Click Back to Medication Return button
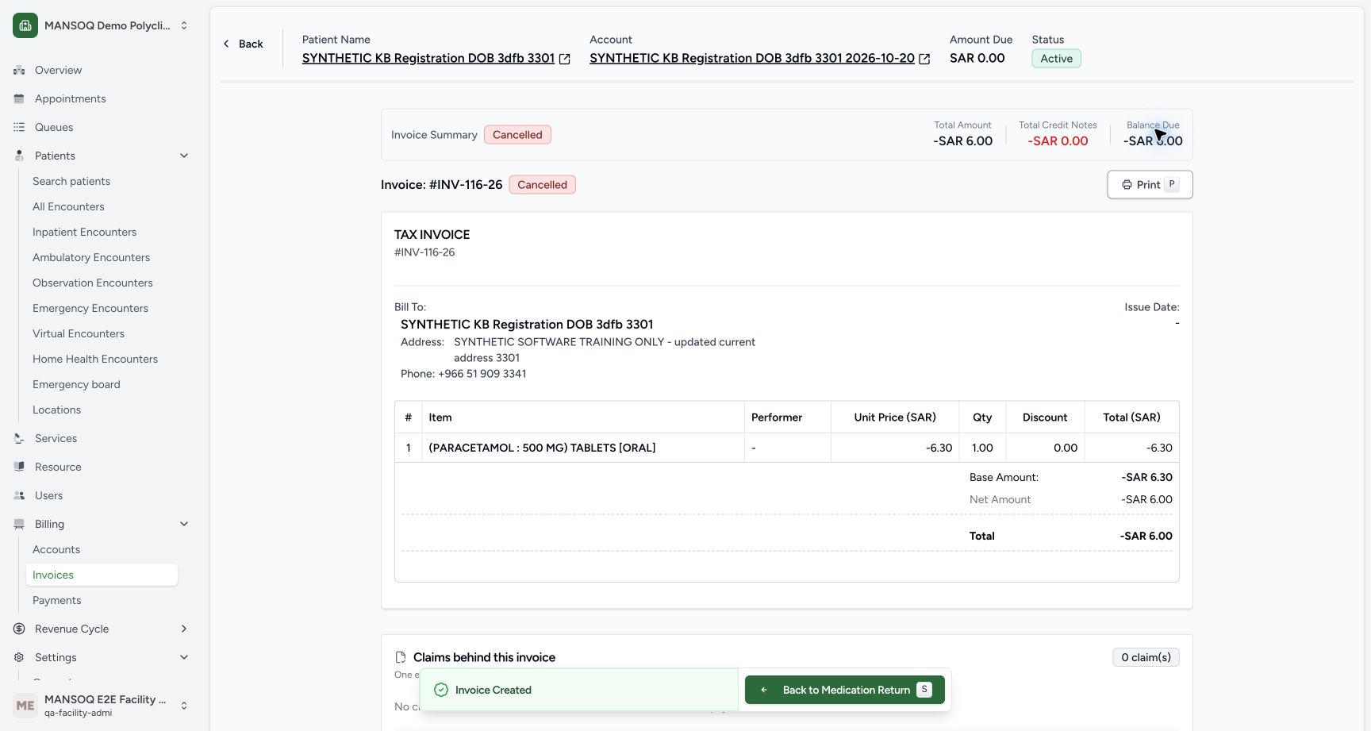 (x=845, y=690)
